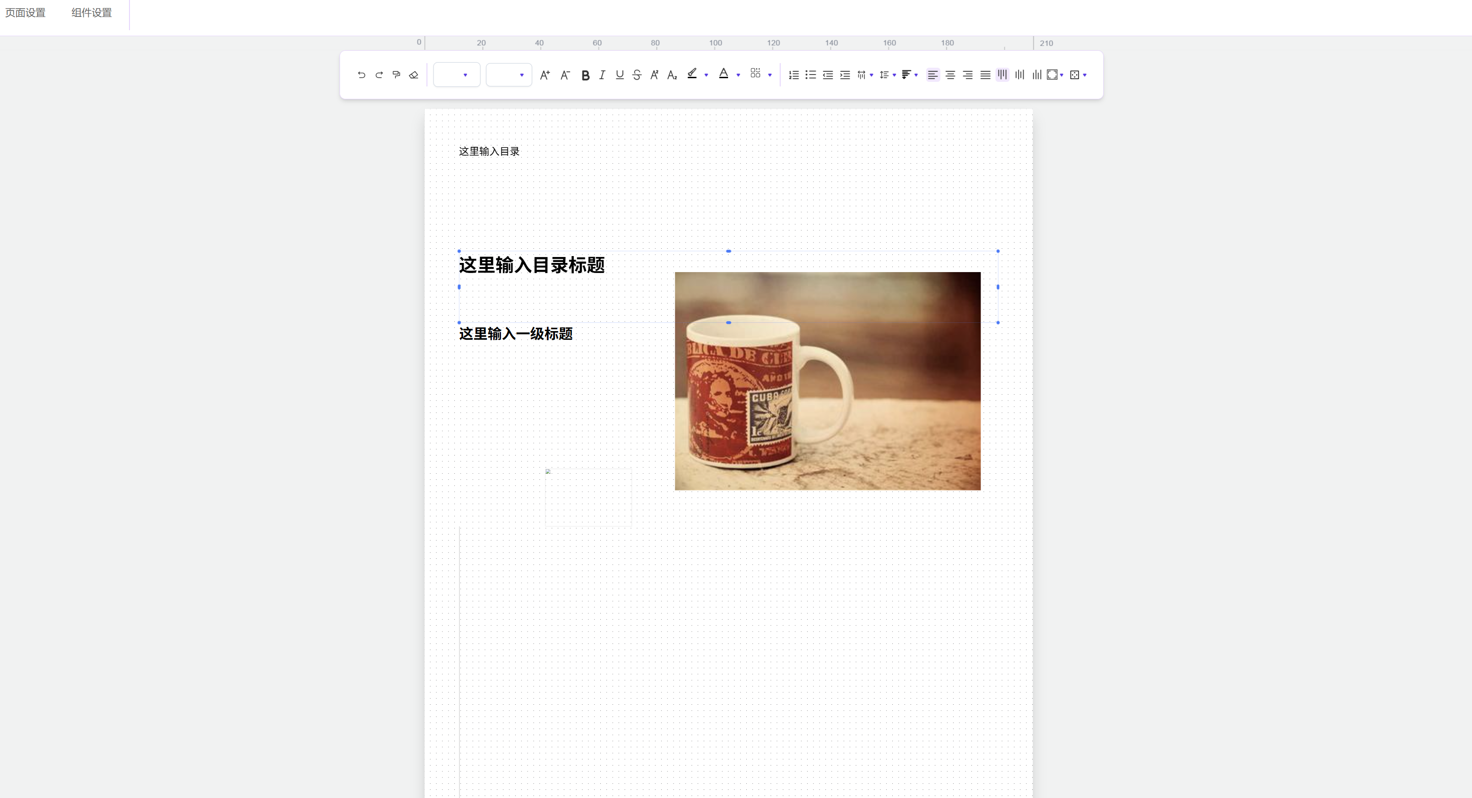Viewport: 1472px width, 798px height.
Task: Click the Undo icon
Action: coord(361,75)
